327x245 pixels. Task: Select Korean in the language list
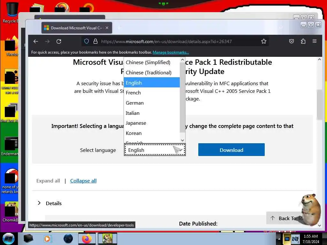(152, 133)
